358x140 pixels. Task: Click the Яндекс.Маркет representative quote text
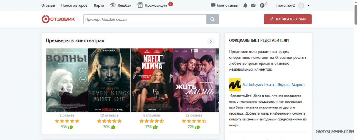(268, 110)
